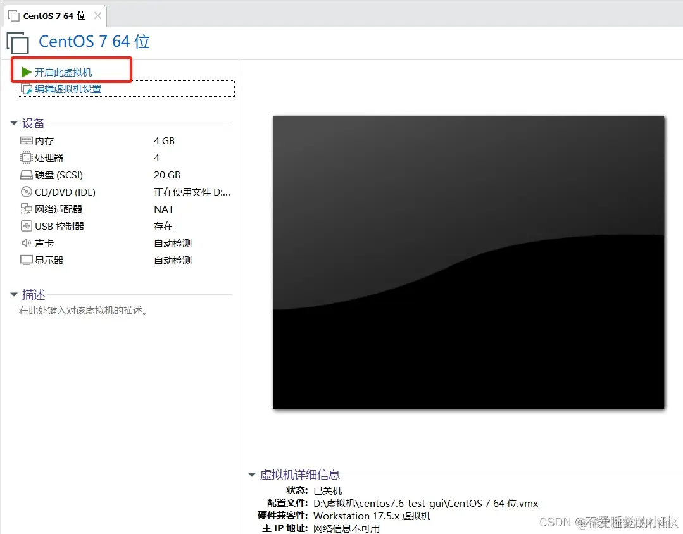
Task: Click the .vmx config file path
Action: [x=426, y=503]
